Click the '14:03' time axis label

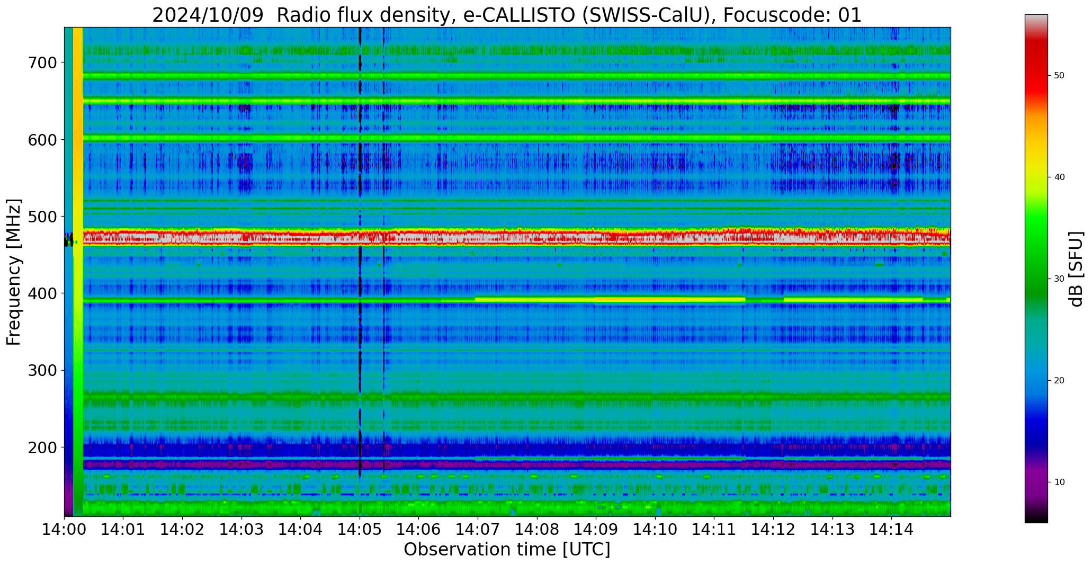[x=241, y=528]
